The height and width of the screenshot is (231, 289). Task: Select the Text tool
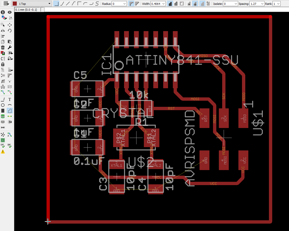click(x=10, y=99)
